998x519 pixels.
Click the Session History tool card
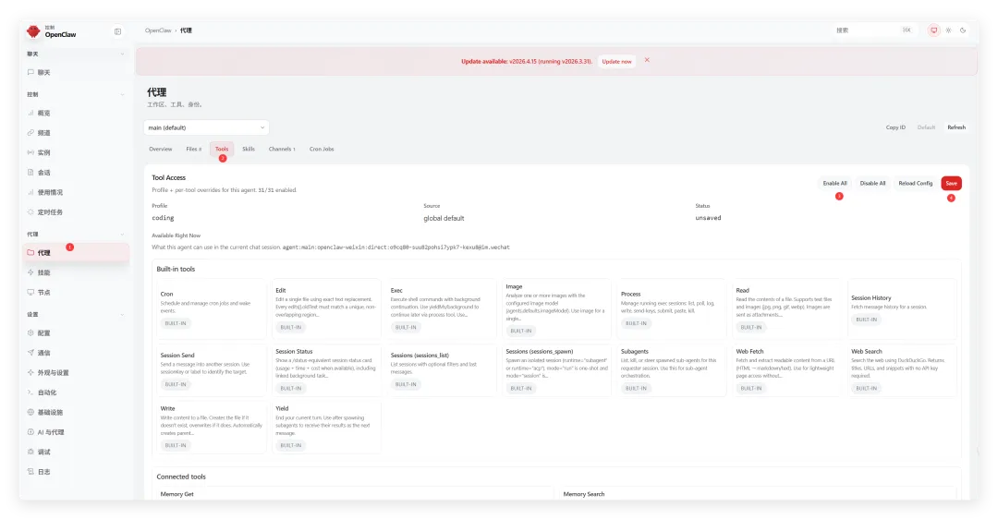pos(902,308)
